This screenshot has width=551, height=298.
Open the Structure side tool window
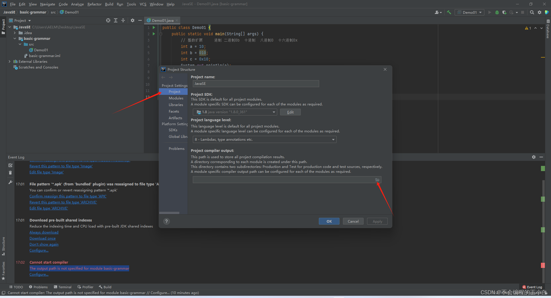pyautogui.click(x=3, y=246)
